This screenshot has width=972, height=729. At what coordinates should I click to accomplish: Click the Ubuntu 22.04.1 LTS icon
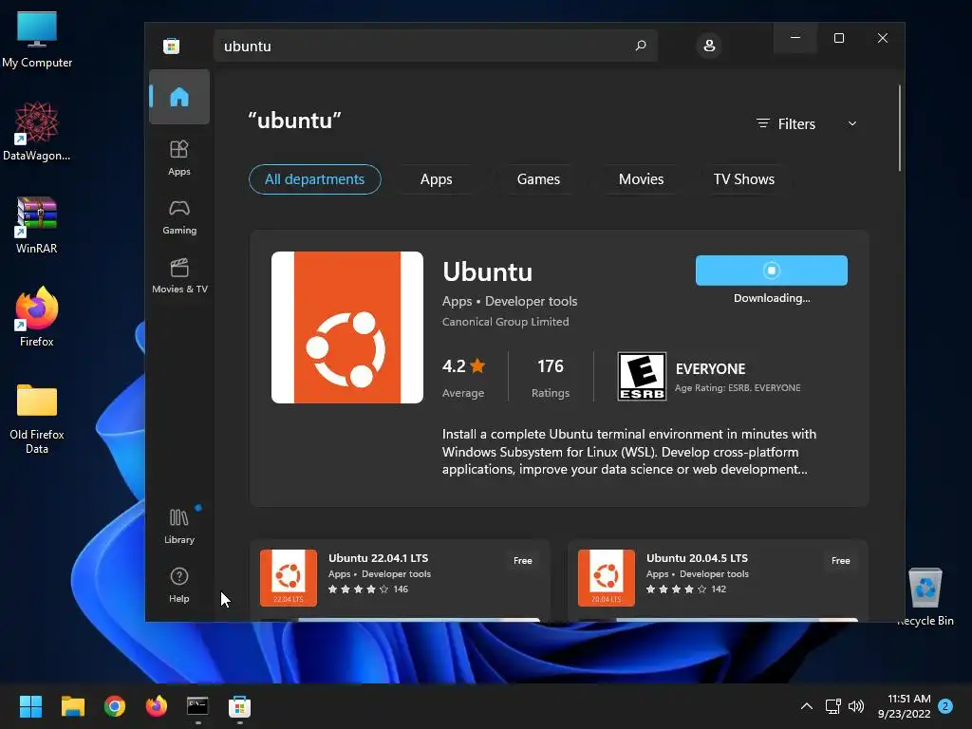(289, 578)
